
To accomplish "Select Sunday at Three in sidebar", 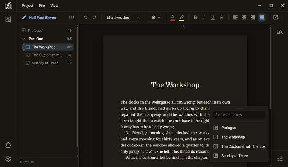I will [48, 63].
